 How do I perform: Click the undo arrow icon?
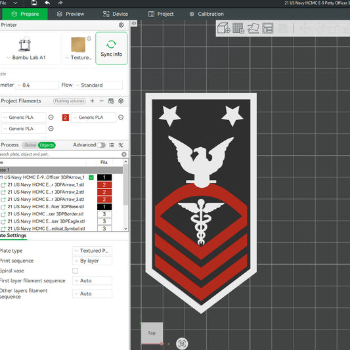click(47, 3)
